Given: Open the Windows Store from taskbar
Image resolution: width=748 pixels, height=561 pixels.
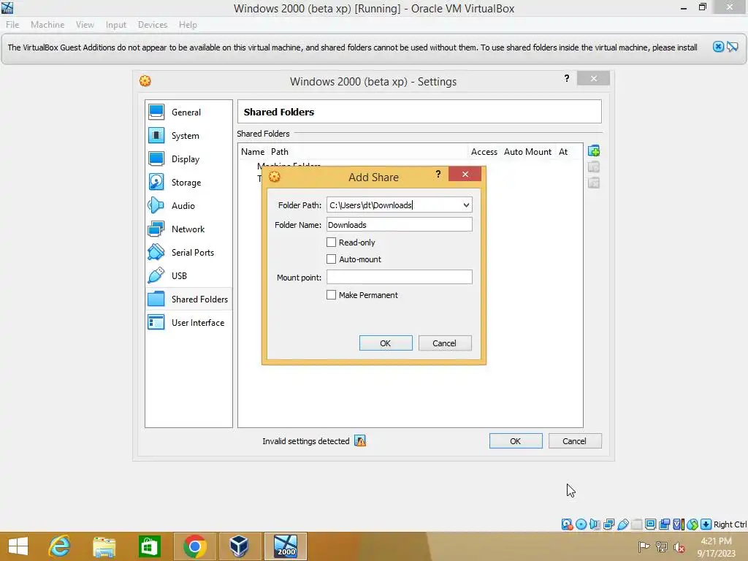Looking at the screenshot, I should point(149,546).
